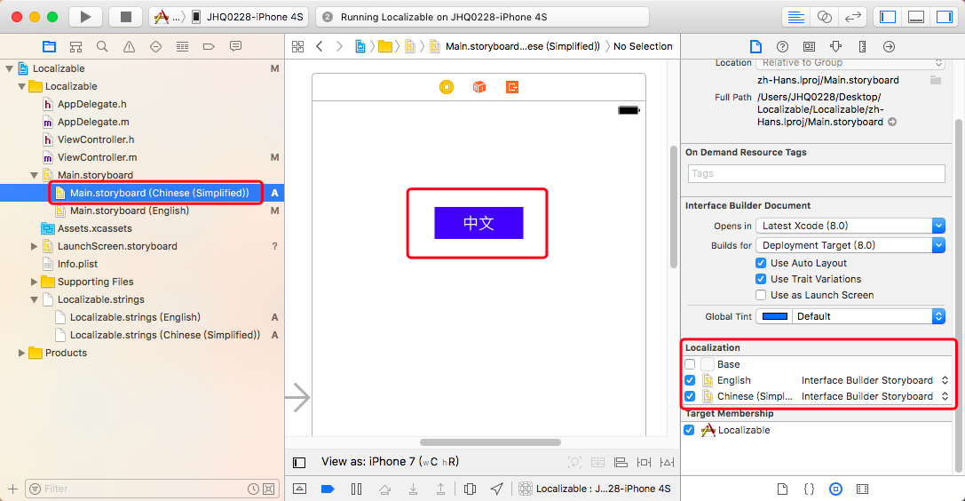Collapse the Localizable.strings group
Viewport: 965px width, 501px height.
[x=35, y=299]
